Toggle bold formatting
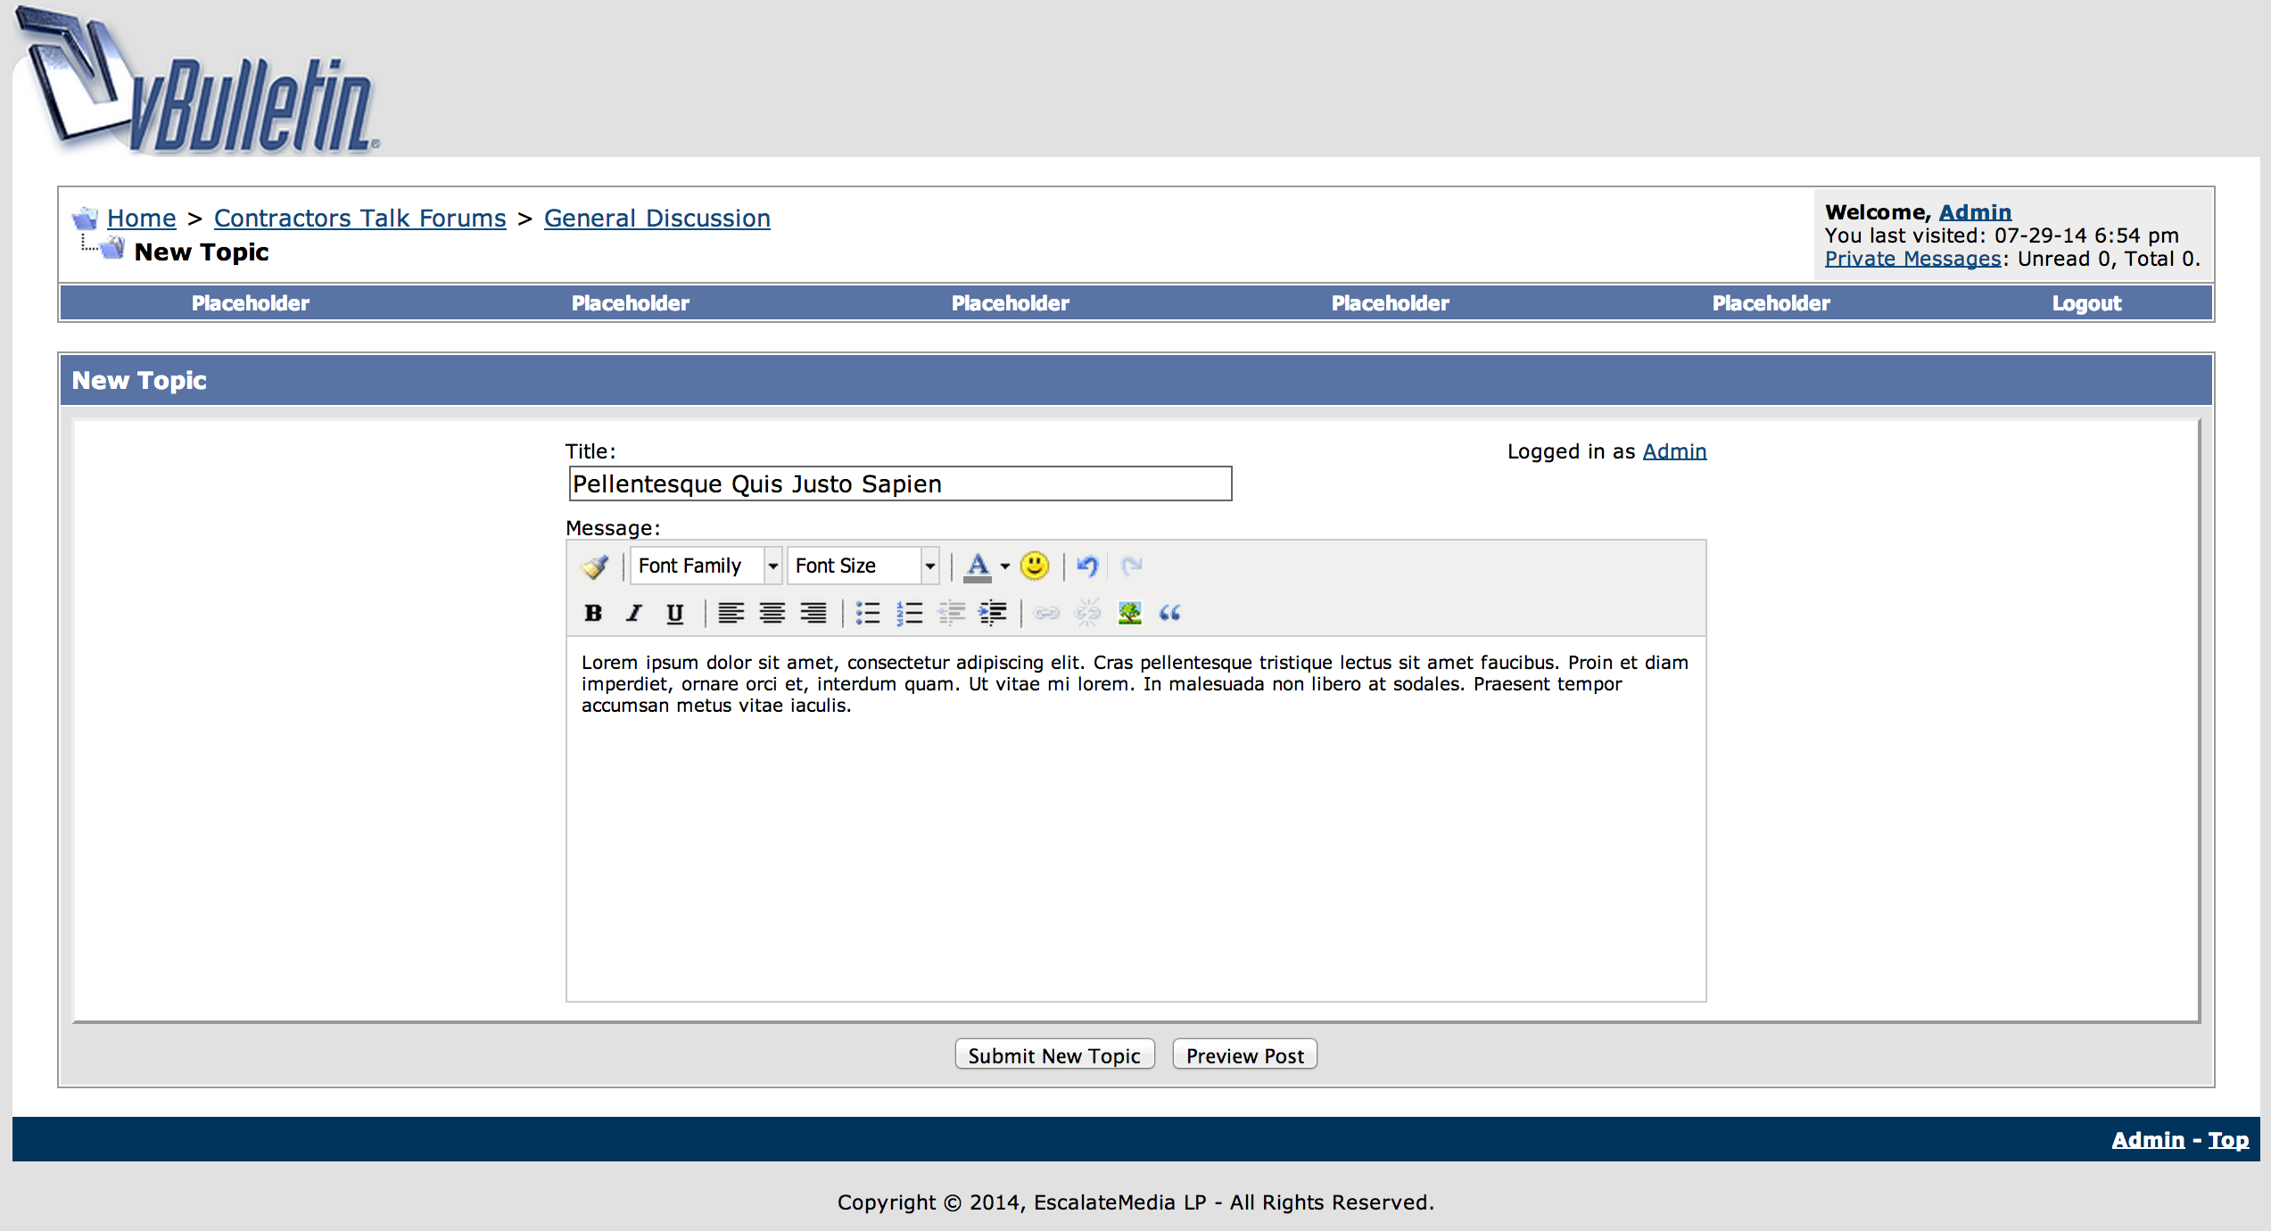 coord(593,613)
